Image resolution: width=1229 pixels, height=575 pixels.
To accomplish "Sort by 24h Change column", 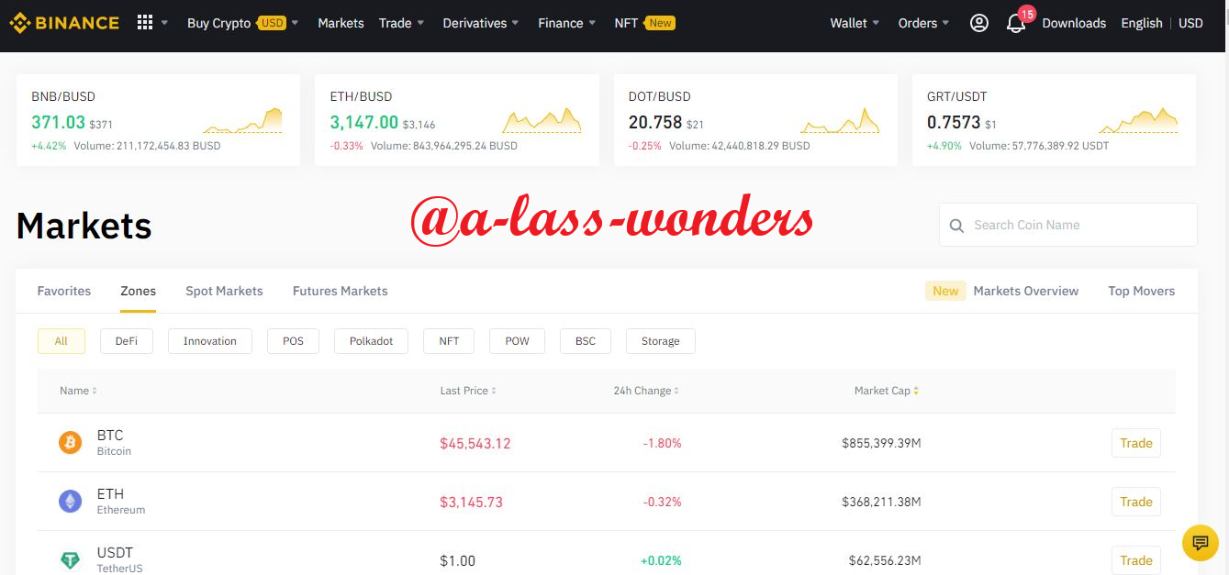I will [646, 391].
